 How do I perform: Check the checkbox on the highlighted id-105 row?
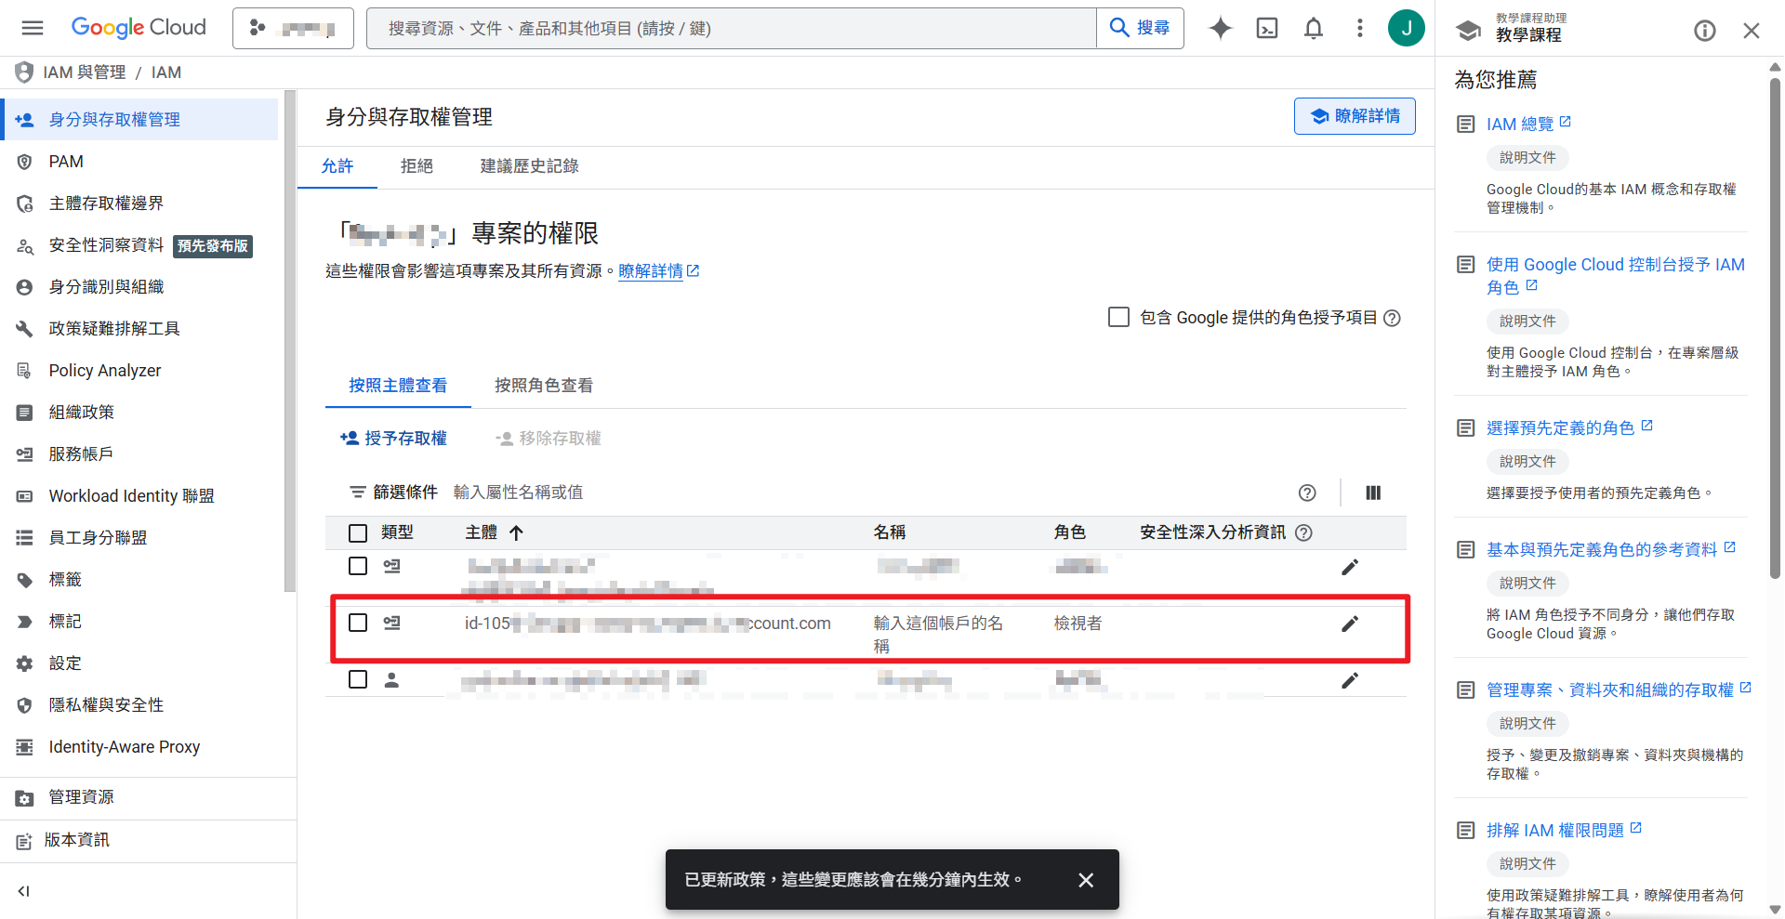358,623
